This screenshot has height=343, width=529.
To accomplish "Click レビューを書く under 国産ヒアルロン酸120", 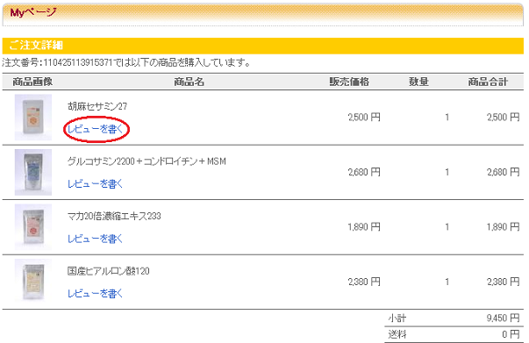I will click(95, 293).
